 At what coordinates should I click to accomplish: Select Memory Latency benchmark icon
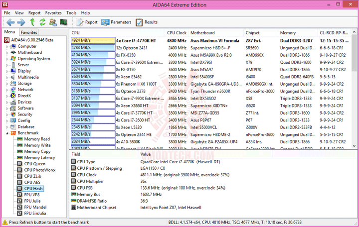click(20, 157)
